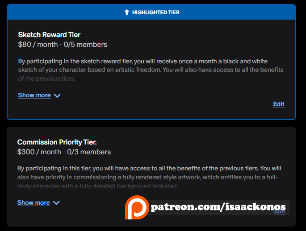Expand Commission Priority Tier using the chevron arrow
Image resolution: width=306 pixels, height=231 pixels.
[56, 203]
